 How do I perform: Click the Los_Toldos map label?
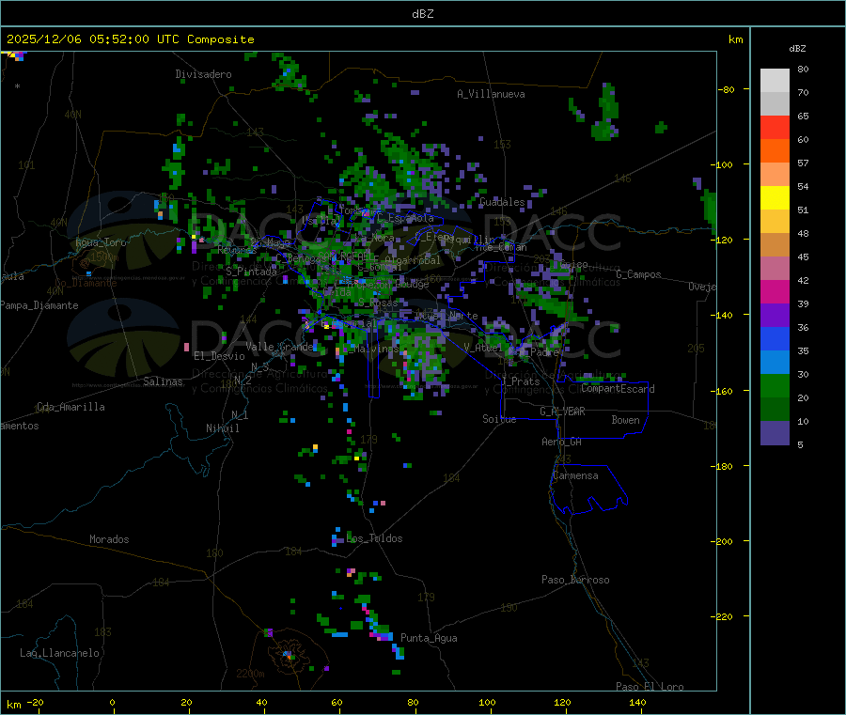coord(374,538)
